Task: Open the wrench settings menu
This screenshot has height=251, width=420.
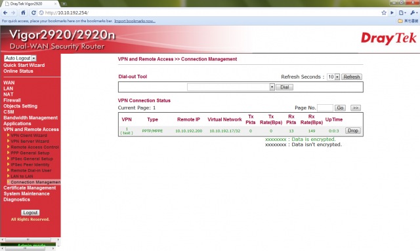Action: [414, 12]
